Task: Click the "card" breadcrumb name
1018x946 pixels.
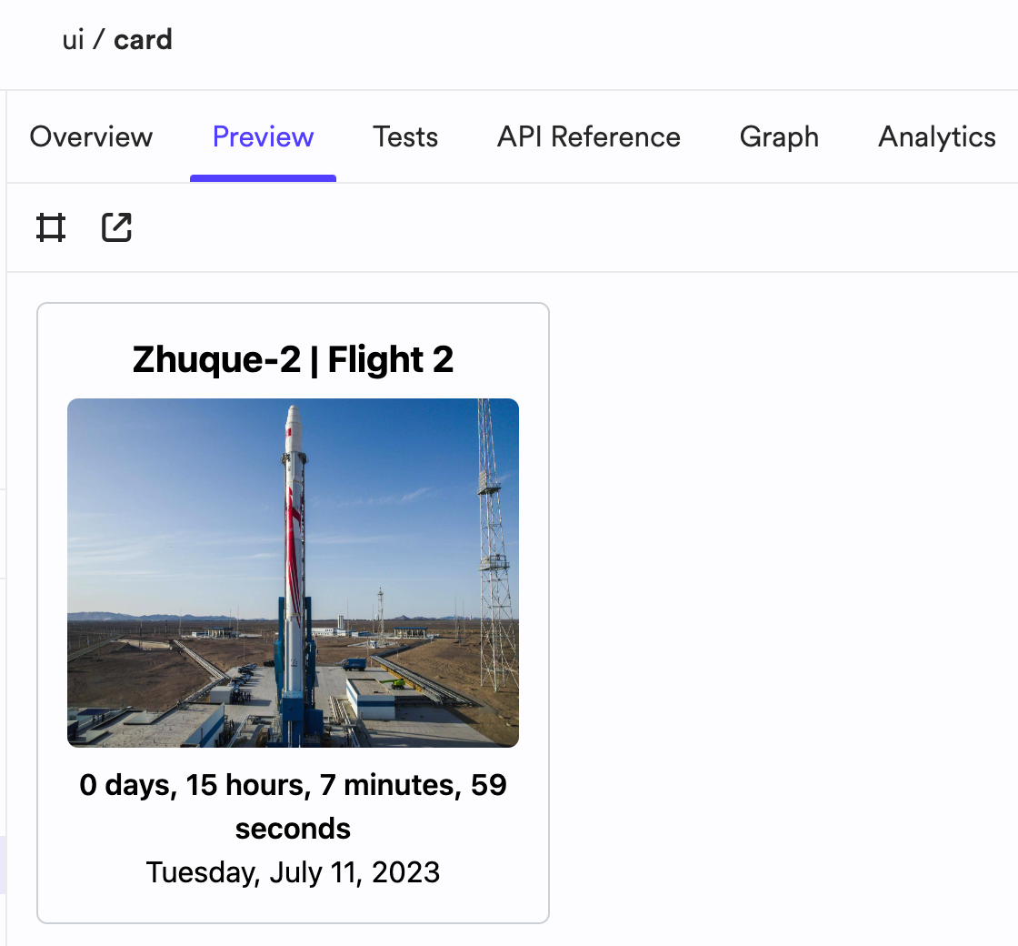Action: (x=143, y=40)
